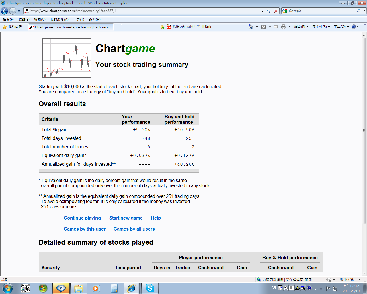
Task: Open the 安全性(S) command bar menu
Action: 321,27
